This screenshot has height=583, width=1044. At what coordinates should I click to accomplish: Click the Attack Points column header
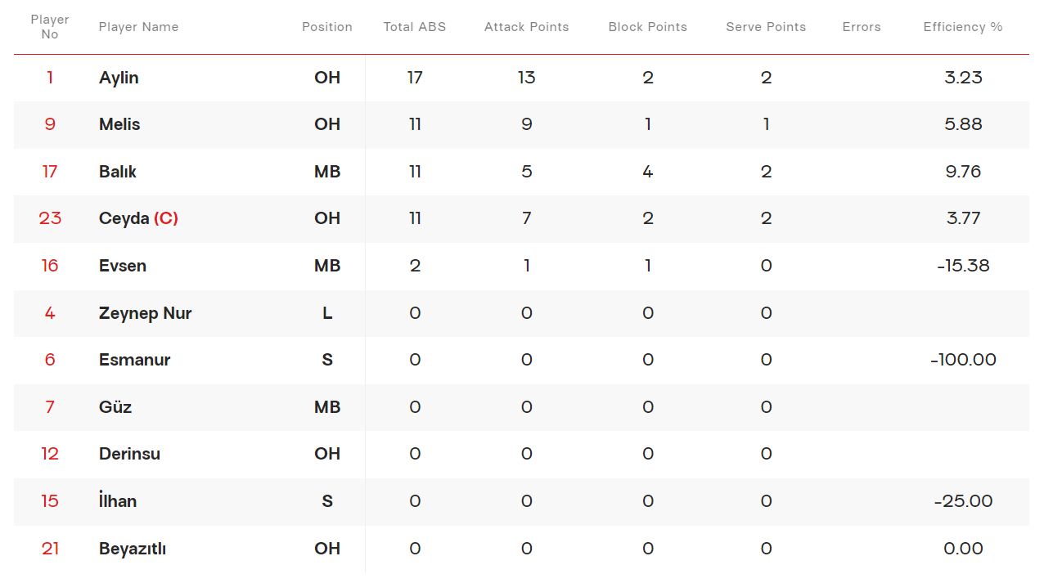coord(526,27)
